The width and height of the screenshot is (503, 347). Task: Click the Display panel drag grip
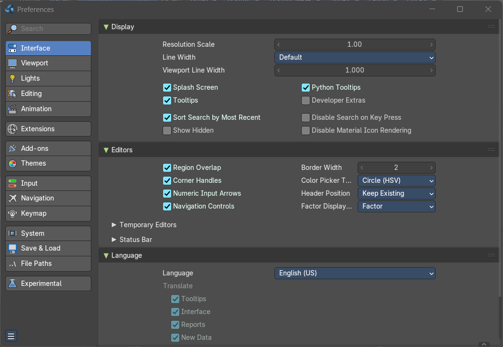(491, 27)
